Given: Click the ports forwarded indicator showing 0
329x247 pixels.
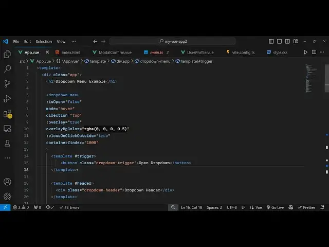Looking at the screenshot, I should click(x=38, y=207).
